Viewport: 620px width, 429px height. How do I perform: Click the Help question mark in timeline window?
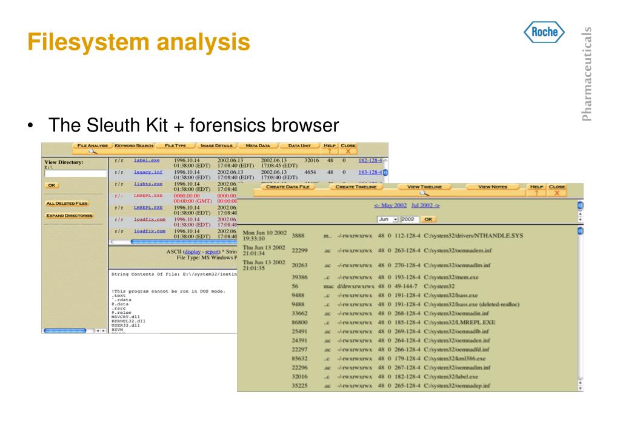tap(536, 193)
